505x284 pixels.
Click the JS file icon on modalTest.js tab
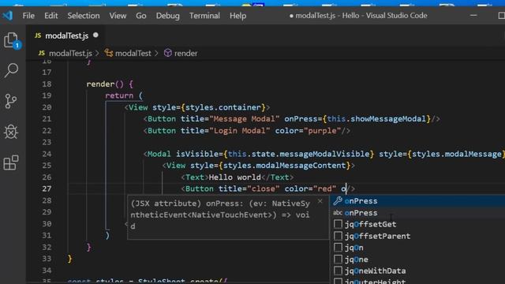pos(38,35)
